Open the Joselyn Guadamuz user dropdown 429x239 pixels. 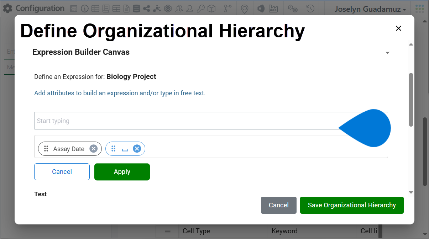[x=371, y=9]
